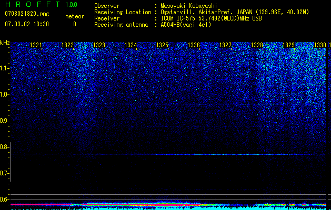This screenshot has height=210, width=331.
Task: Click the 0.7 frequency axis label
Action: (x=4, y=173)
